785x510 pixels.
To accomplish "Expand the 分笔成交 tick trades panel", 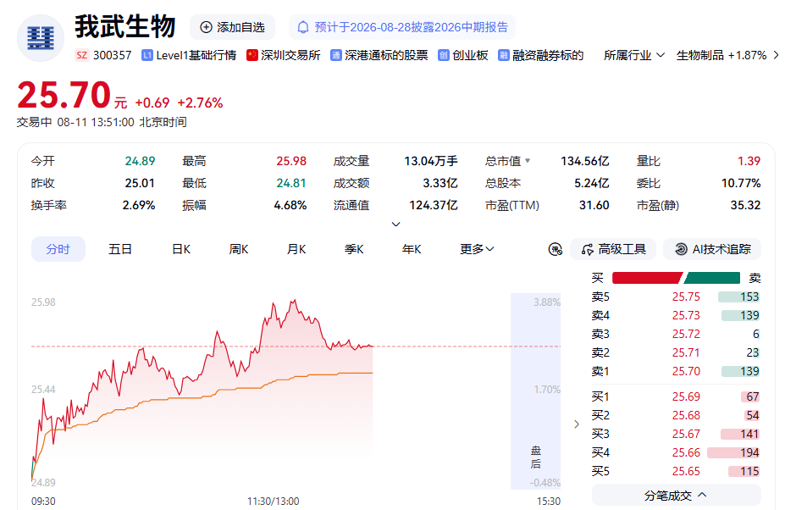I will (677, 496).
